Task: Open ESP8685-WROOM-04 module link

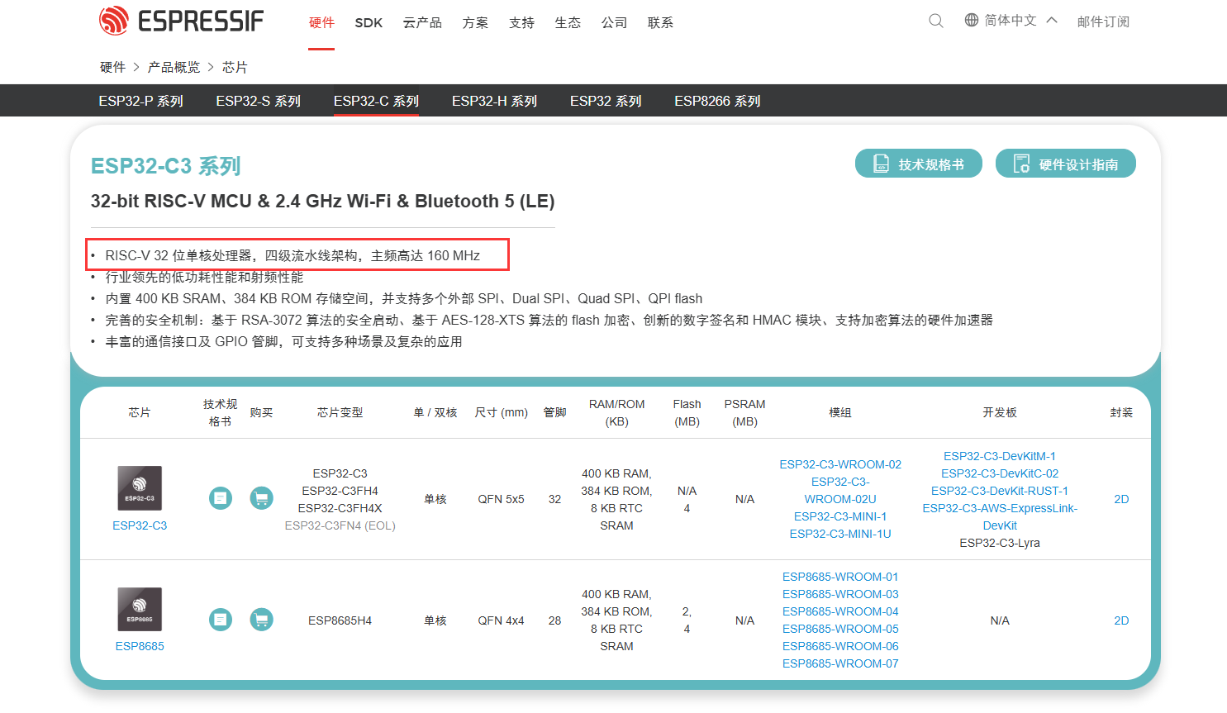Action: click(x=840, y=611)
